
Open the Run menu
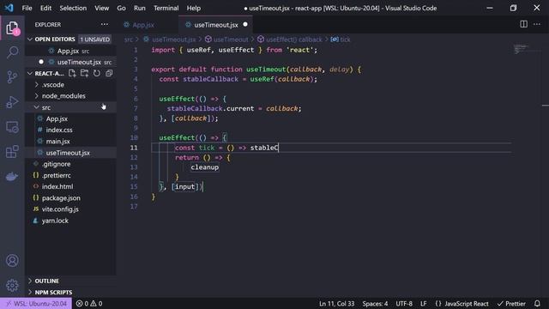pyautogui.click(x=140, y=8)
